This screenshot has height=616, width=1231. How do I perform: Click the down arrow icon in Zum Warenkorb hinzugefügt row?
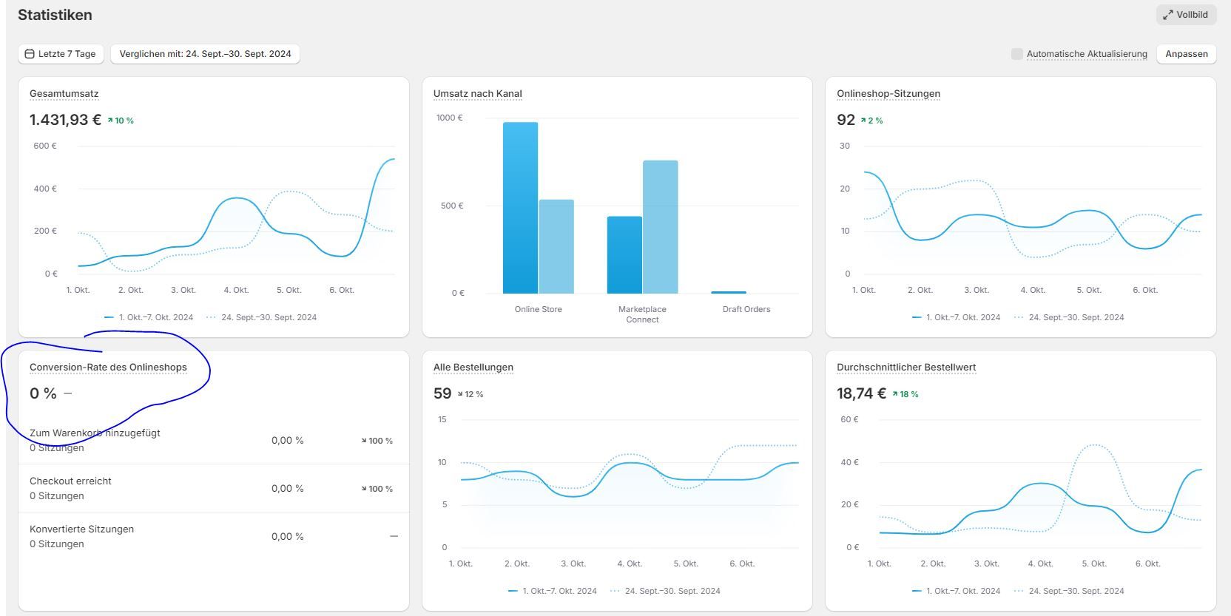(x=364, y=441)
